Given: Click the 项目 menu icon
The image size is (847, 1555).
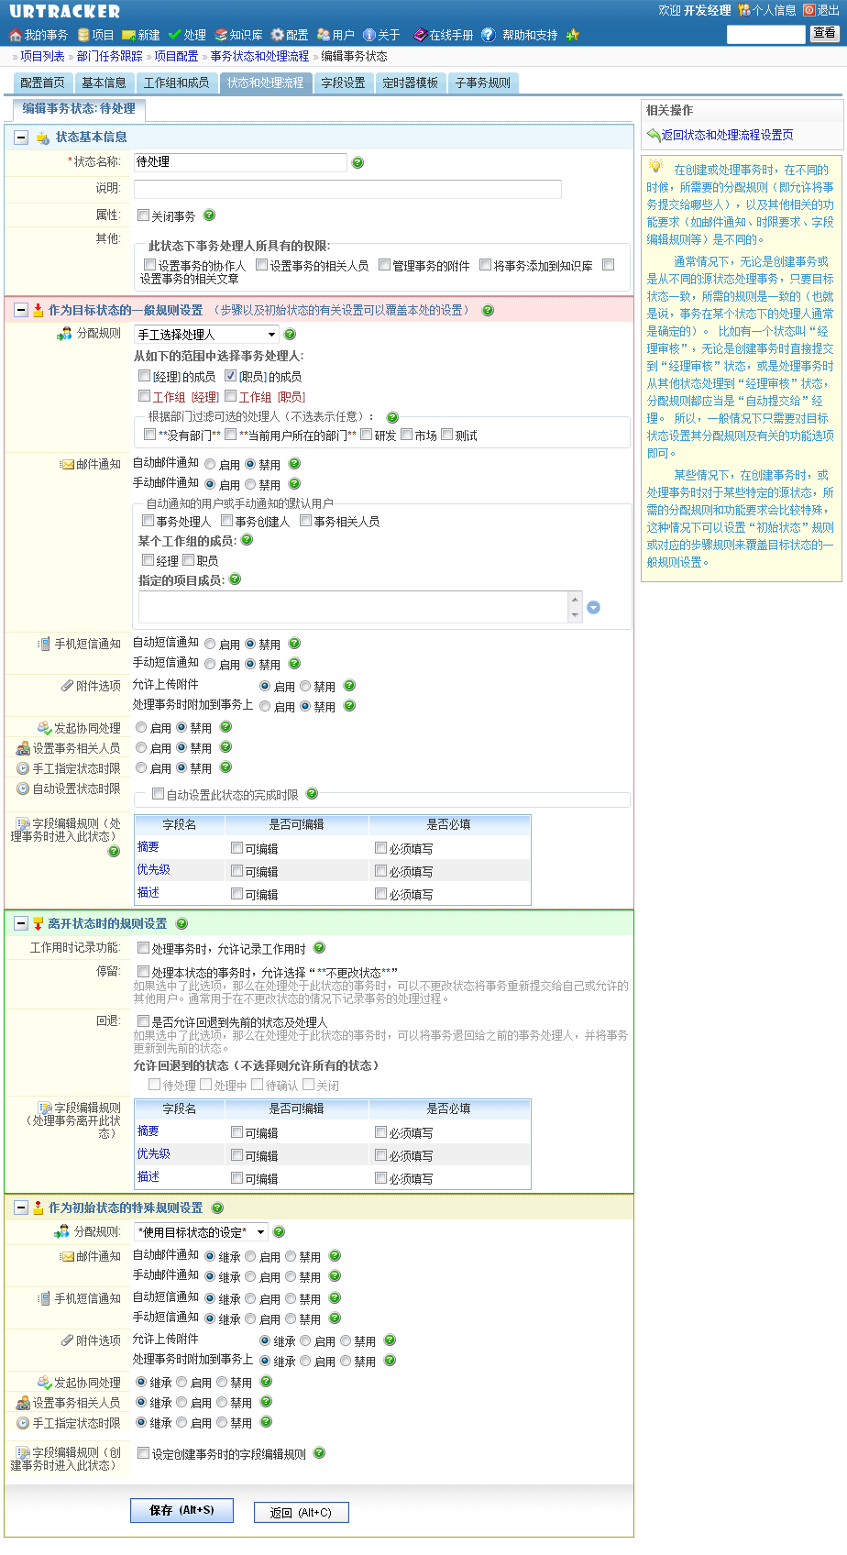Looking at the screenshot, I should (x=83, y=35).
